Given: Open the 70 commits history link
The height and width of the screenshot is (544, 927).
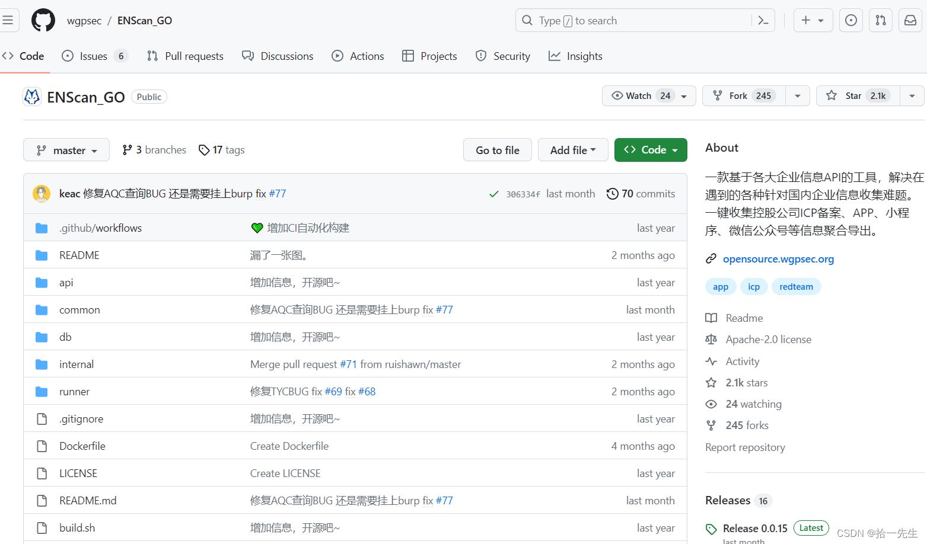Looking at the screenshot, I should 641,194.
